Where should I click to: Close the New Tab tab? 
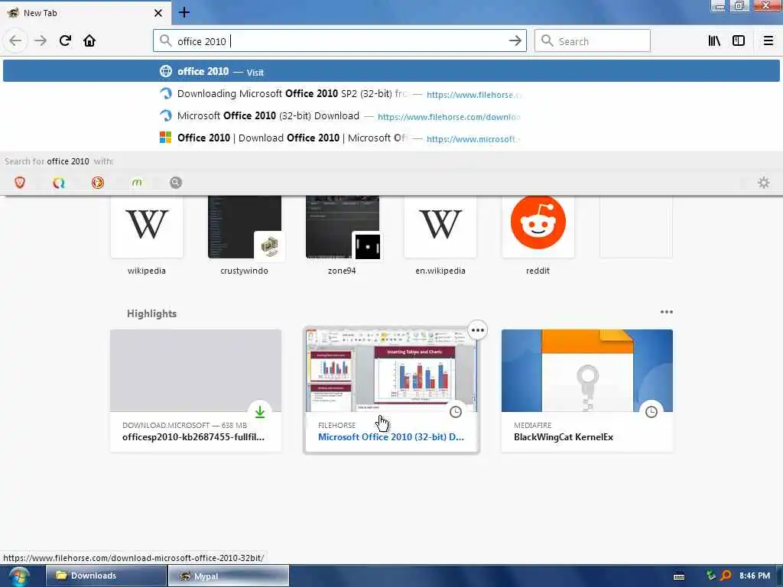point(158,13)
